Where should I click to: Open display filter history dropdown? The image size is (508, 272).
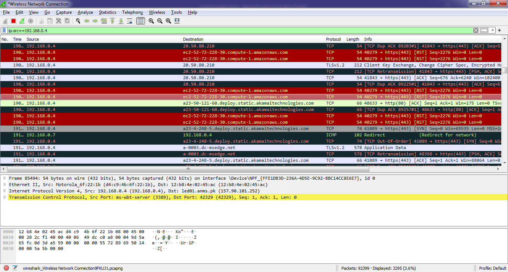tap(493, 30)
